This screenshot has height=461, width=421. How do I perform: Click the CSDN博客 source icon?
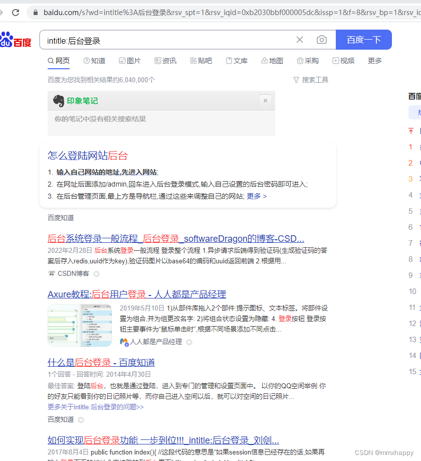point(52,273)
